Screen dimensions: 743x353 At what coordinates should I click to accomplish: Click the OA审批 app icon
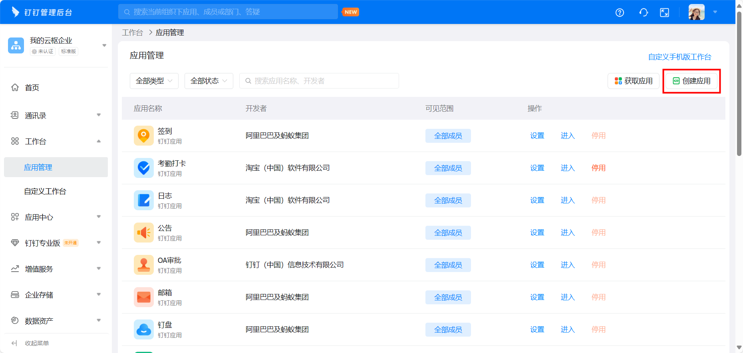click(144, 265)
